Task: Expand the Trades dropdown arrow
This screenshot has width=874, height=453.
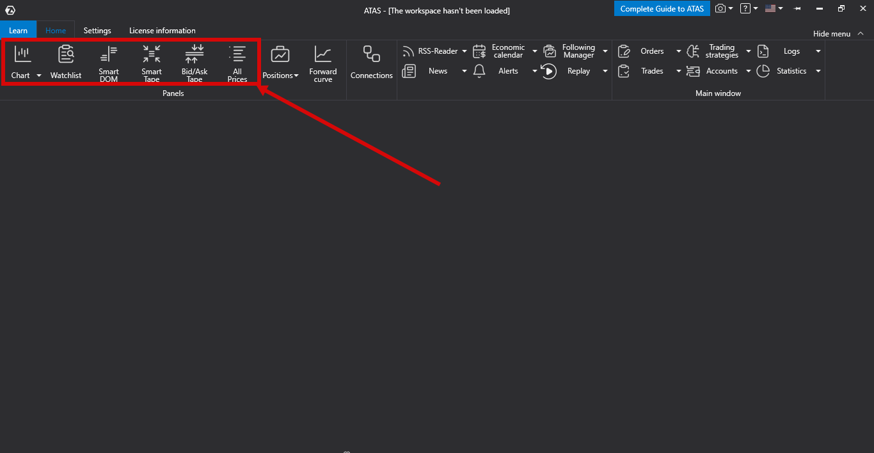Action: [679, 71]
